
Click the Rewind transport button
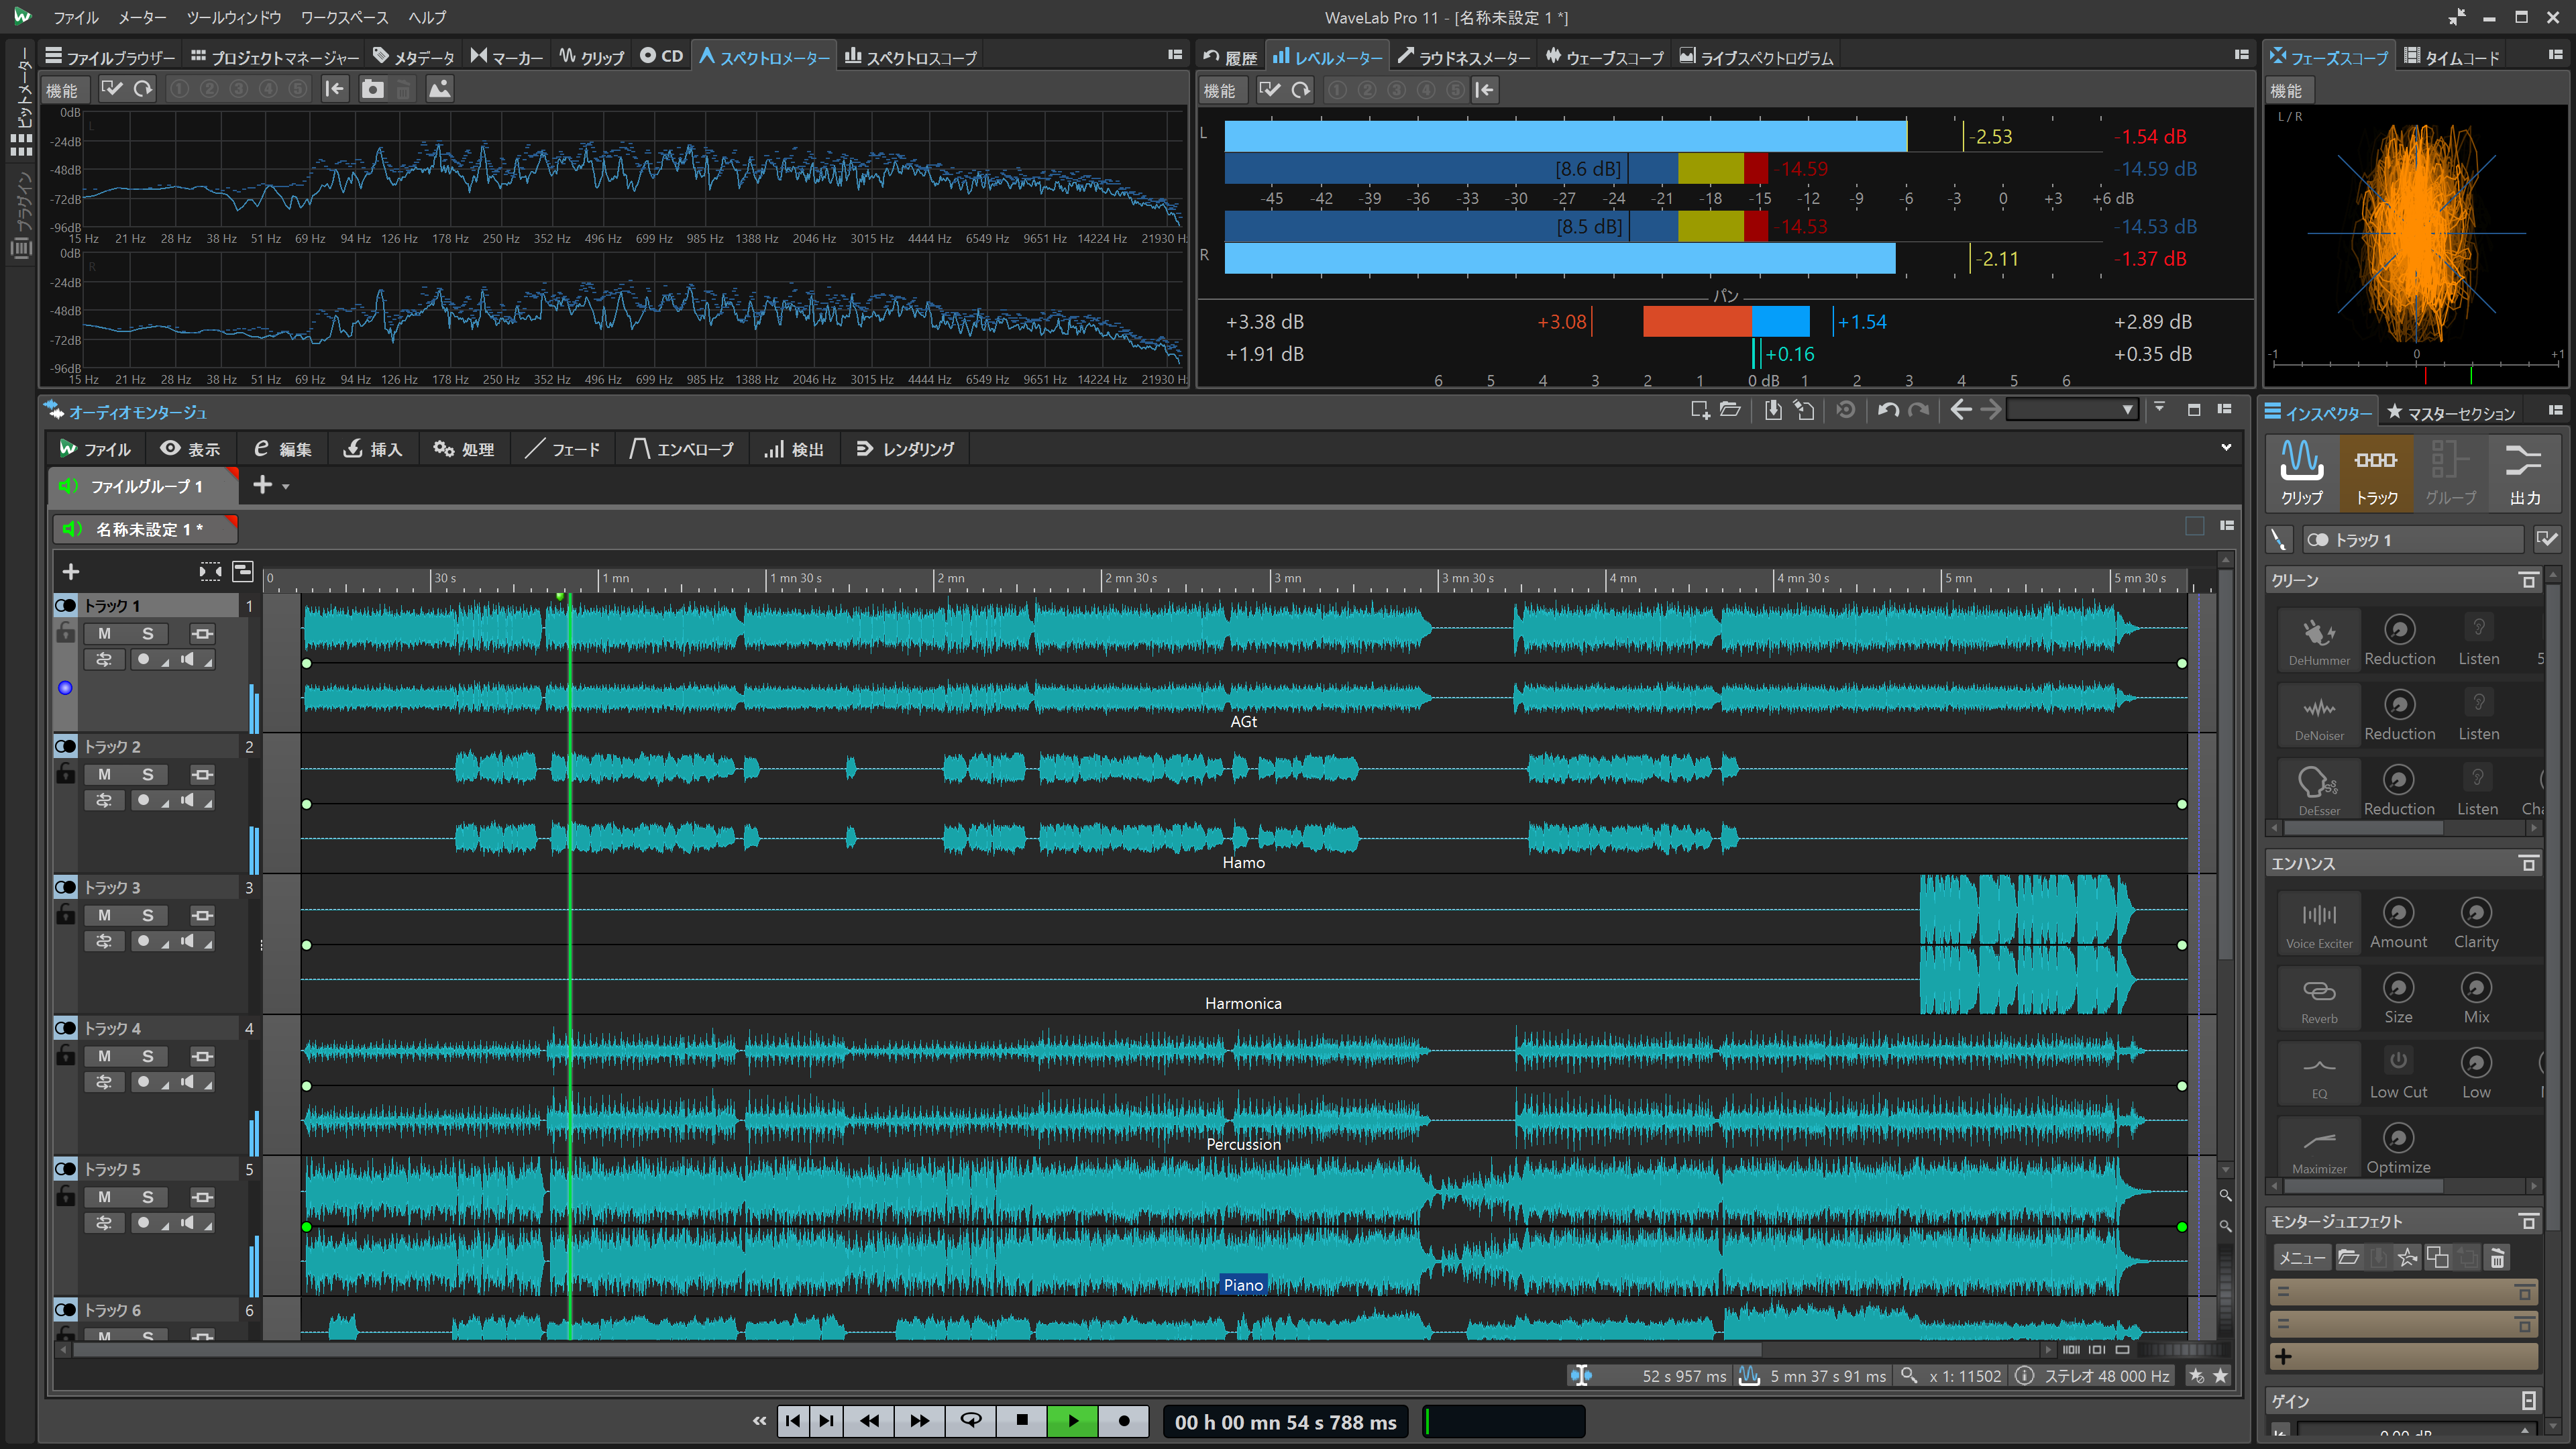pyautogui.click(x=869, y=1421)
